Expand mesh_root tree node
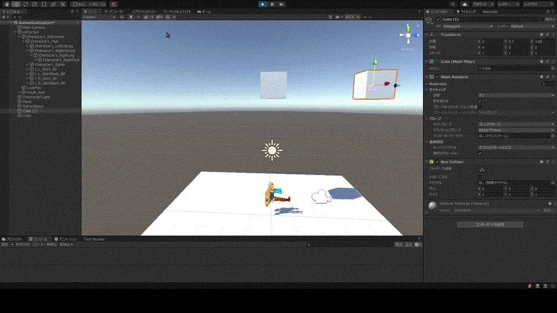Viewport: 557px width, 313px height. click(x=20, y=92)
